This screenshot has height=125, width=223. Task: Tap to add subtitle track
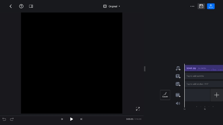click(204, 76)
